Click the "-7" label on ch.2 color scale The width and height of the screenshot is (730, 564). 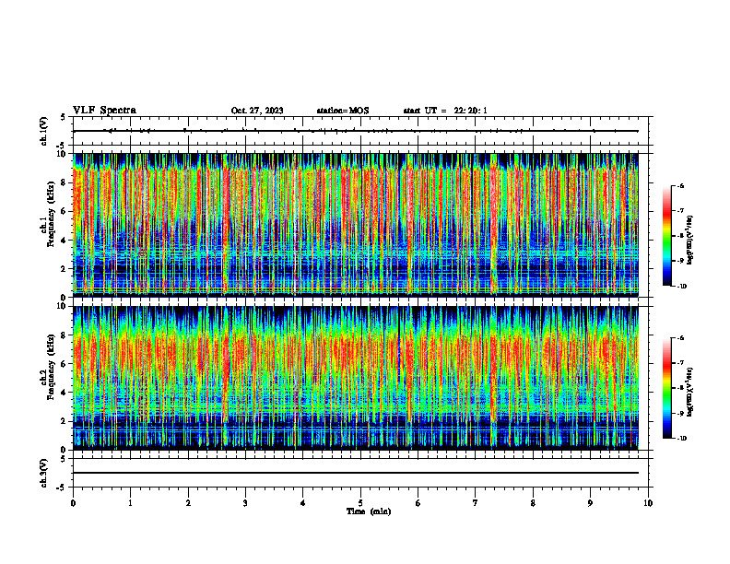click(x=680, y=363)
